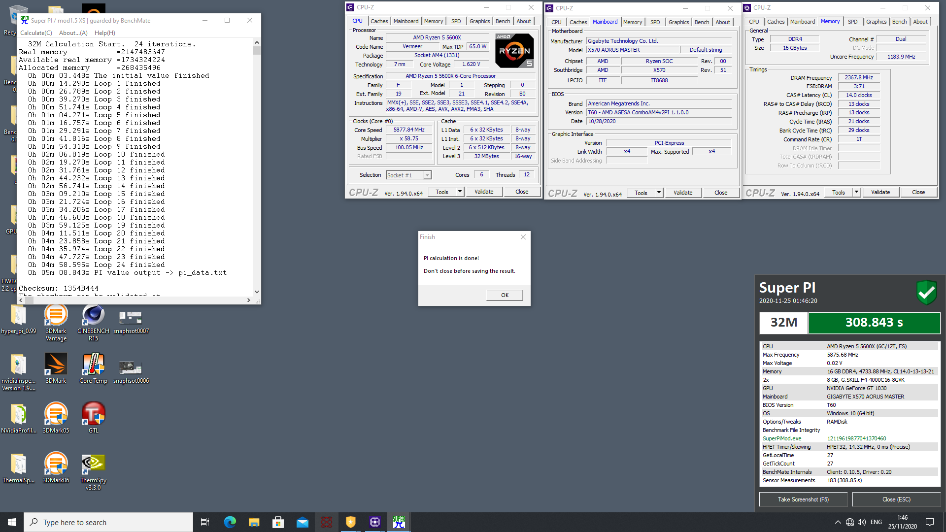Screen dimensions: 946x532
Task: Close the Finish dialog with X
Action: [x=523, y=237]
